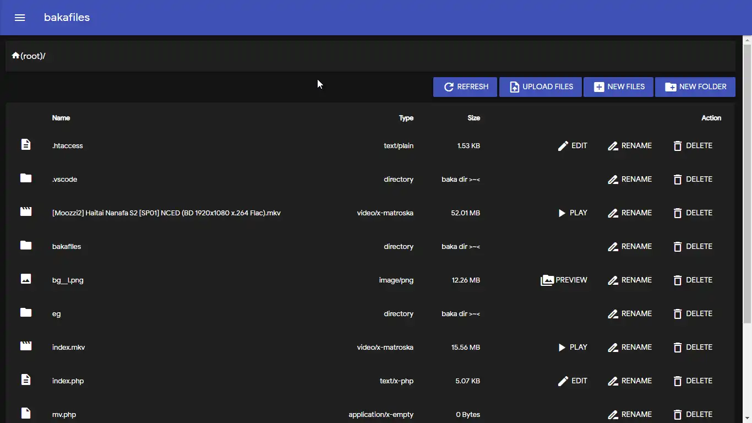
Task: Click the Action column header
Action: [x=711, y=118]
